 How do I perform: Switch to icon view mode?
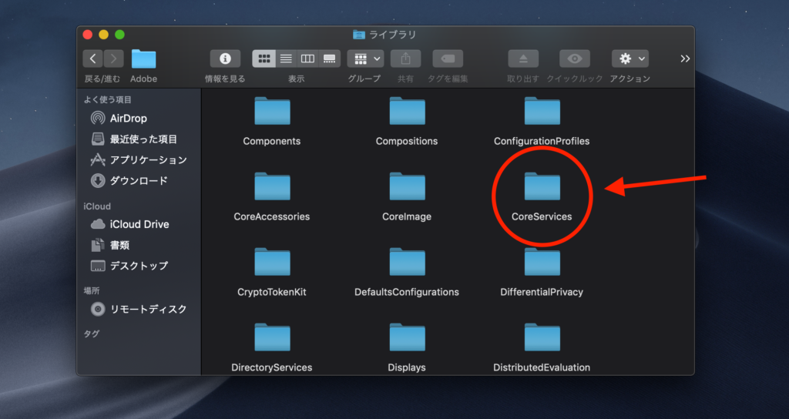click(264, 59)
